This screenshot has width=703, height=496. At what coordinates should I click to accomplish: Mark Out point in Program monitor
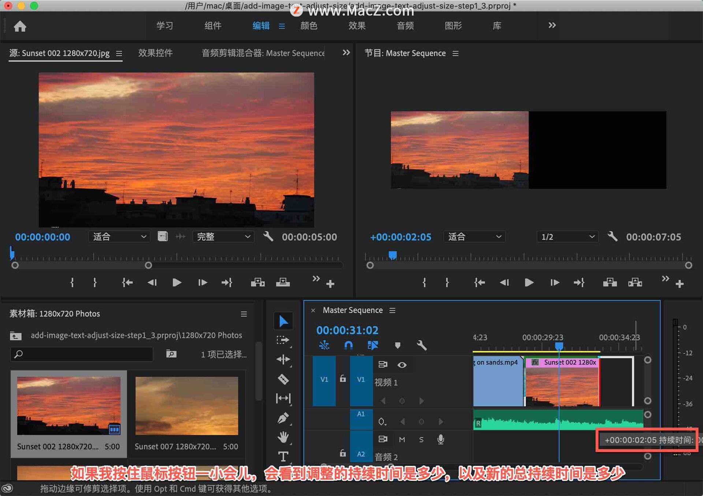click(x=447, y=282)
